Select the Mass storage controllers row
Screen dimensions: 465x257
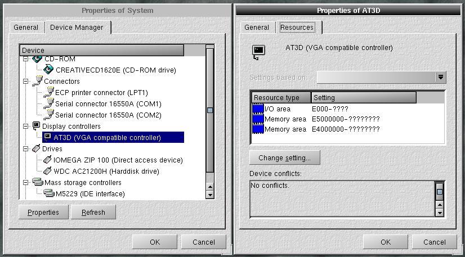83,183
